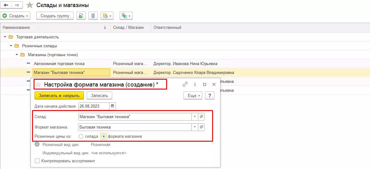Collapse the Розничные склады folder
The image size is (370, 169).
11,46
